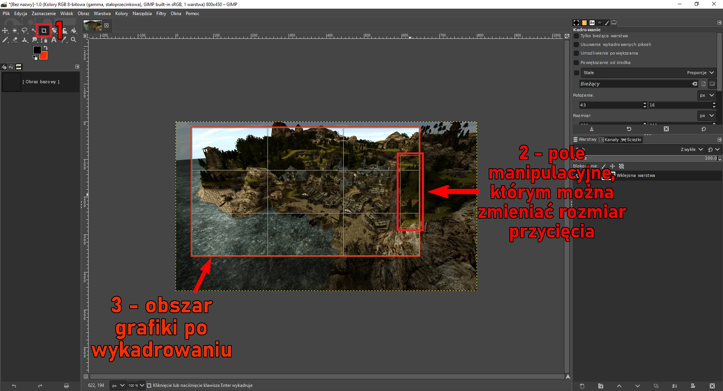Image resolution: width=723 pixels, height=391 pixels.
Task: Expand the Położenie px unit dropdown
Action: click(706, 96)
